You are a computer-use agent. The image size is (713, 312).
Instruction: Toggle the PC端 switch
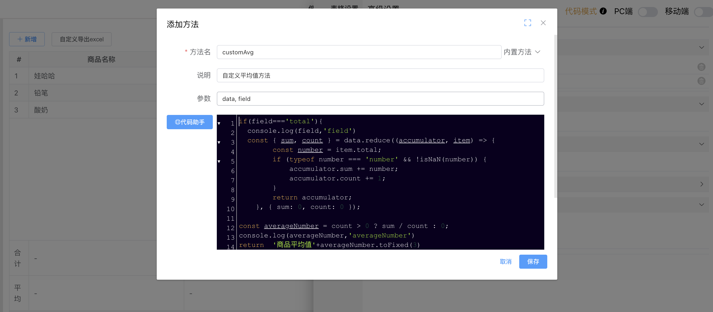[x=647, y=12]
